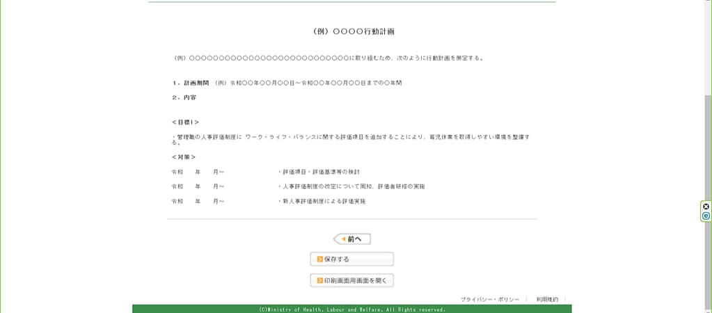Click the 2、内容 heading
Screen dimensions: 712x313
pos(184,97)
